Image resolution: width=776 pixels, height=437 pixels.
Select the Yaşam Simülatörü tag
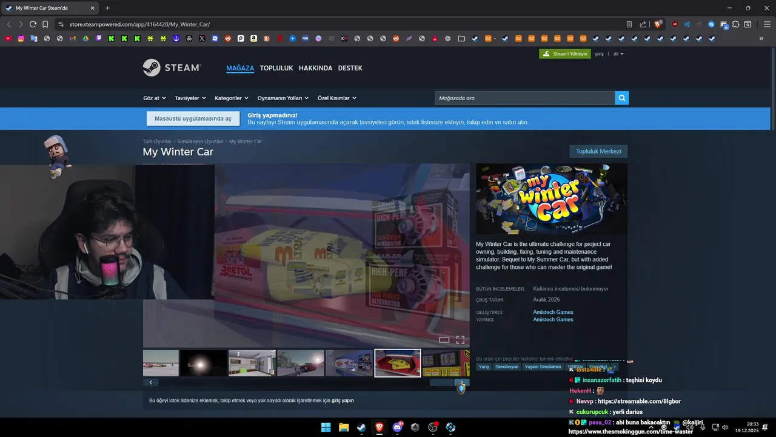pos(543,367)
